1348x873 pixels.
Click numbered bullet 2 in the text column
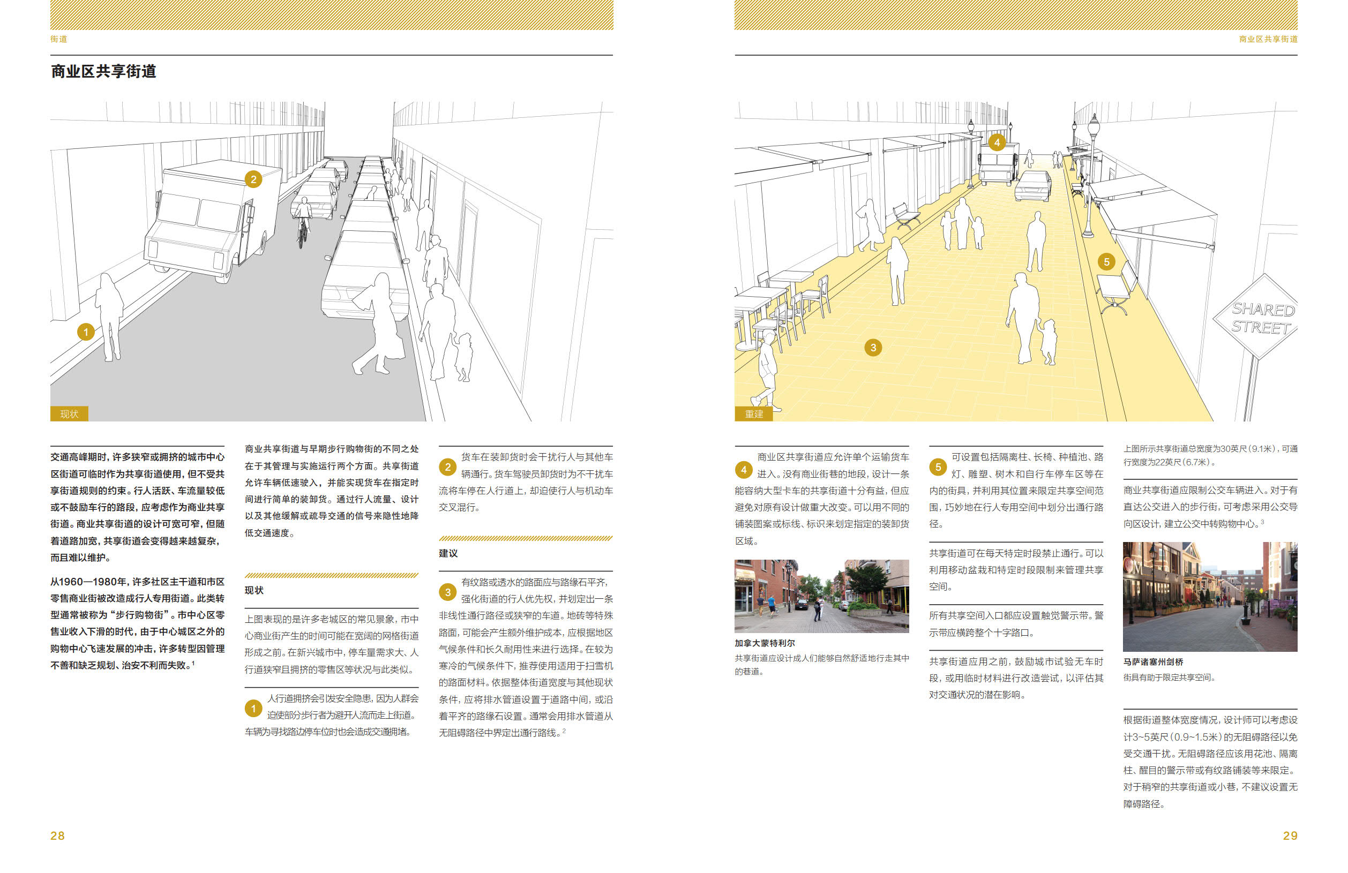447,467
